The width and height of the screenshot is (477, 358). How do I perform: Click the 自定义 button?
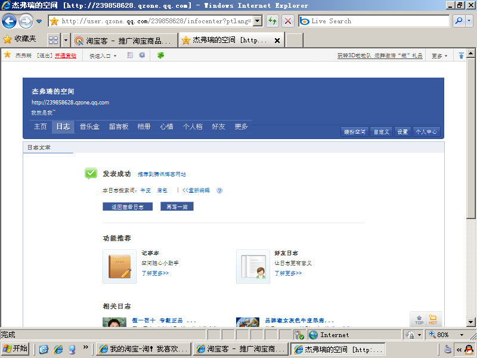(381, 132)
